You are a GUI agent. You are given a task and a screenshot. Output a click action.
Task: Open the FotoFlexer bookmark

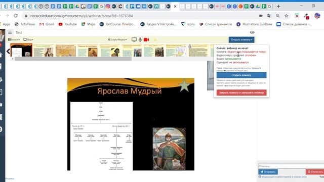[25, 24]
